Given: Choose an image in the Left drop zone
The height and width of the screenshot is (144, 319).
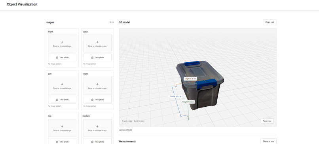Looking at the screenshot, I should click(x=62, y=86).
